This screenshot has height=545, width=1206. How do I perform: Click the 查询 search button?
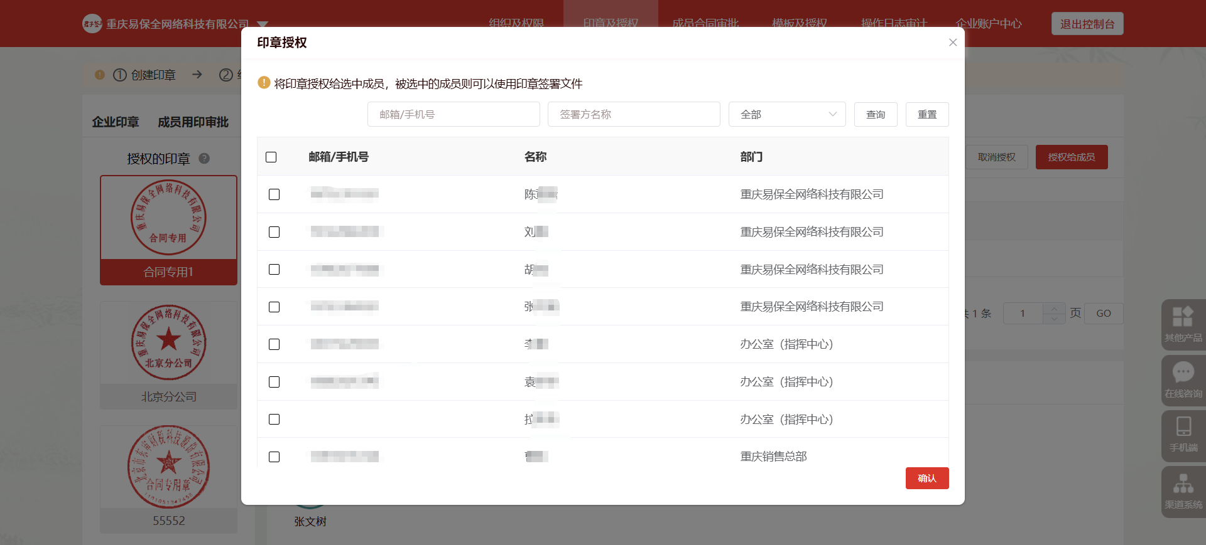click(x=875, y=114)
